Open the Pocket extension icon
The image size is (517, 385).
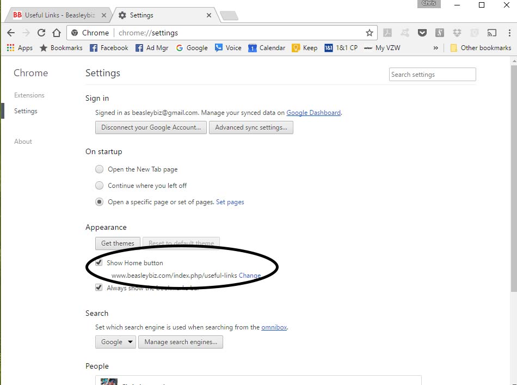tap(422, 33)
